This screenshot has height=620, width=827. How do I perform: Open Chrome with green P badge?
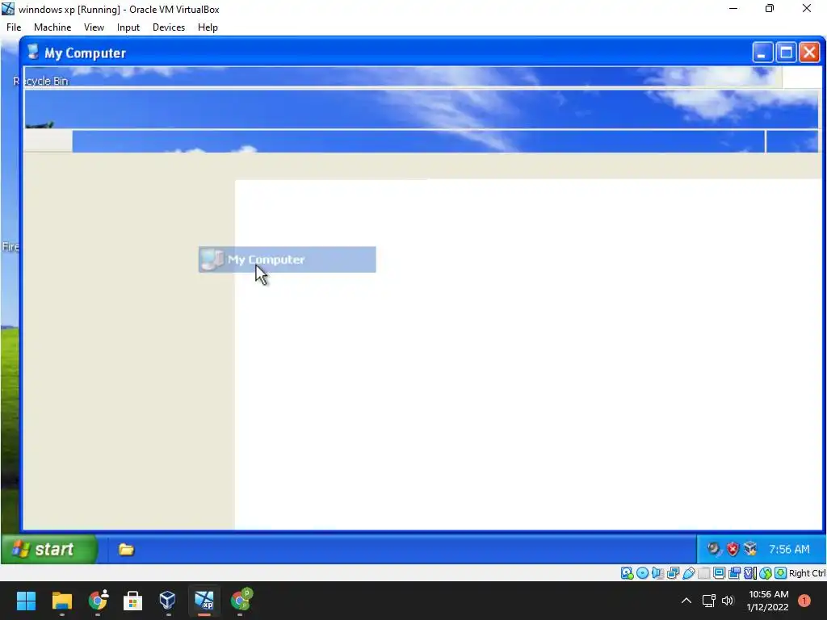pos(241,601)
